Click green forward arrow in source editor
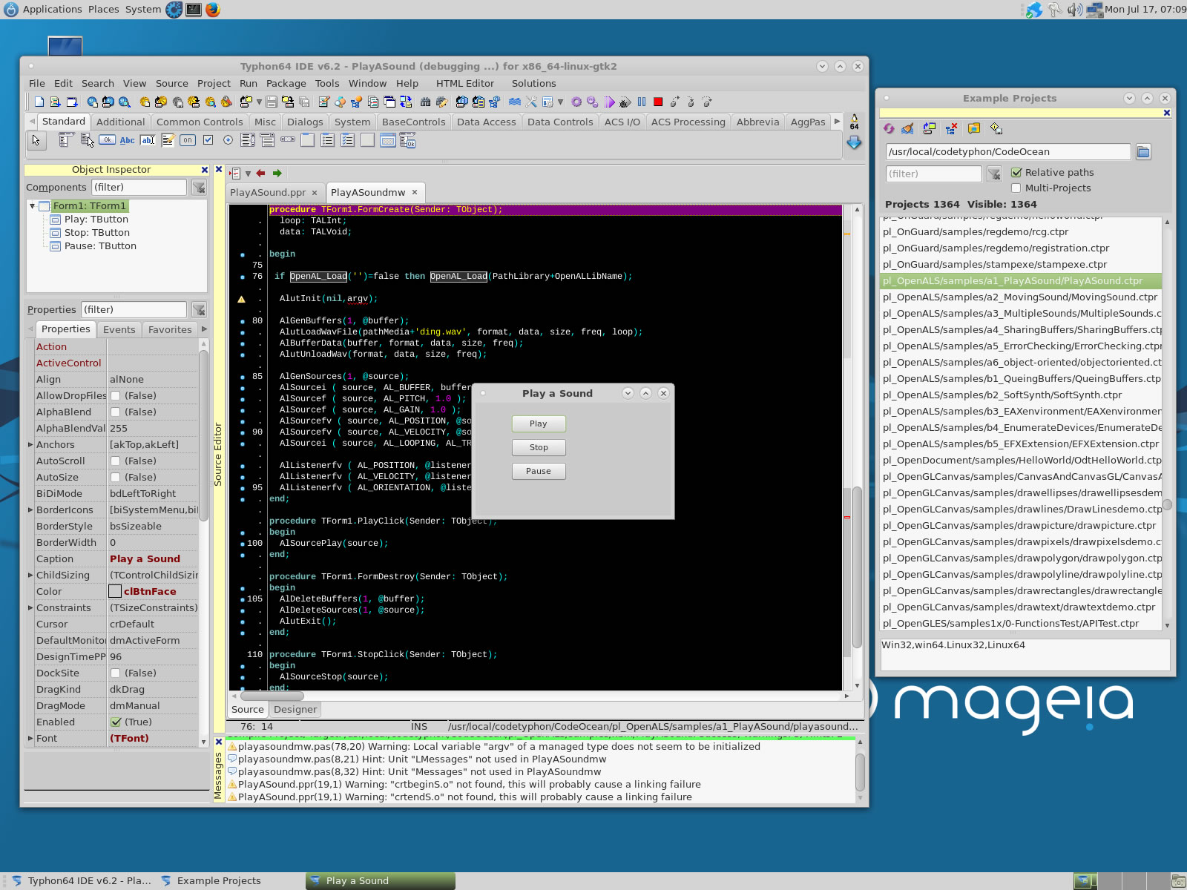 pos(277,174)
